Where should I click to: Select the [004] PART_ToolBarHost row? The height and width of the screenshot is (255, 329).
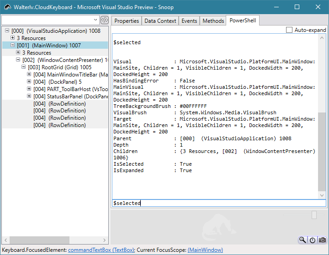[70, 89]
